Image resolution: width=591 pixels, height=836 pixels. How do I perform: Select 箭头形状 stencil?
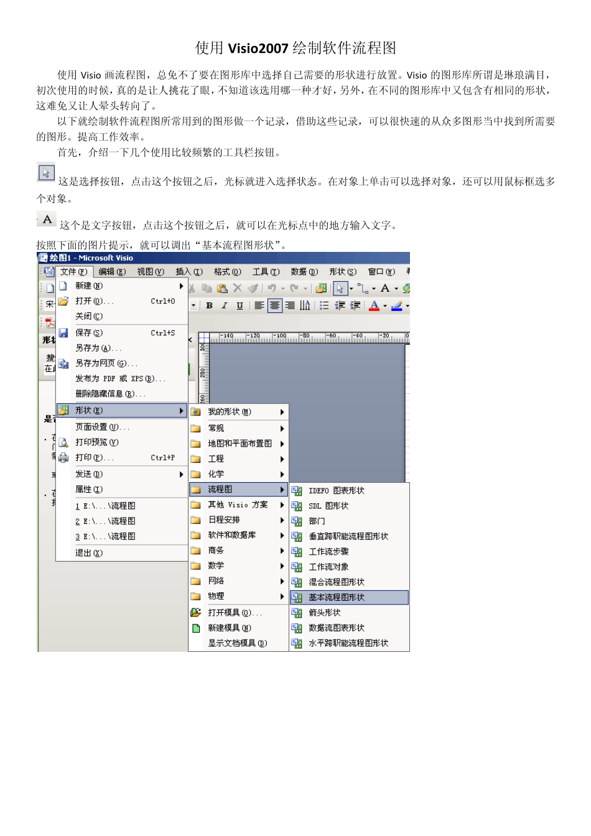tap(349, 613)
